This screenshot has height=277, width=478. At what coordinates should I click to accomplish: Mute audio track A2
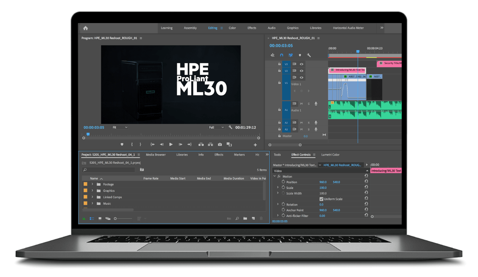(302, 123)
